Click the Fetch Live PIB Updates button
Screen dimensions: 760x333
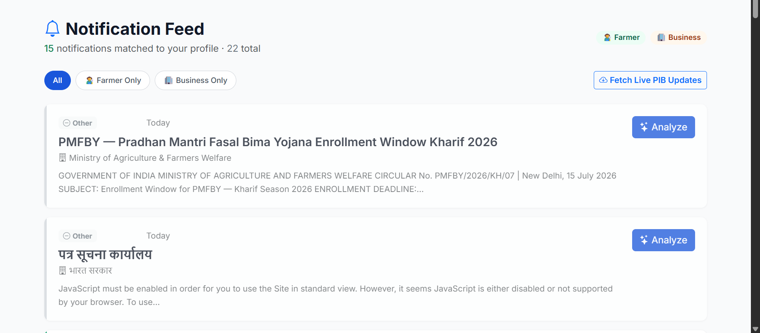pos(650,80)
